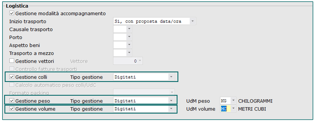
Task: Click the UdM peso KG input field
Action: point(225,101)
